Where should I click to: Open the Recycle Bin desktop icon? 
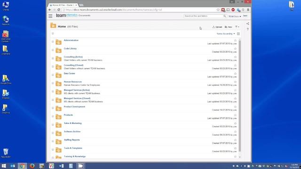click(x=6, y=153)
